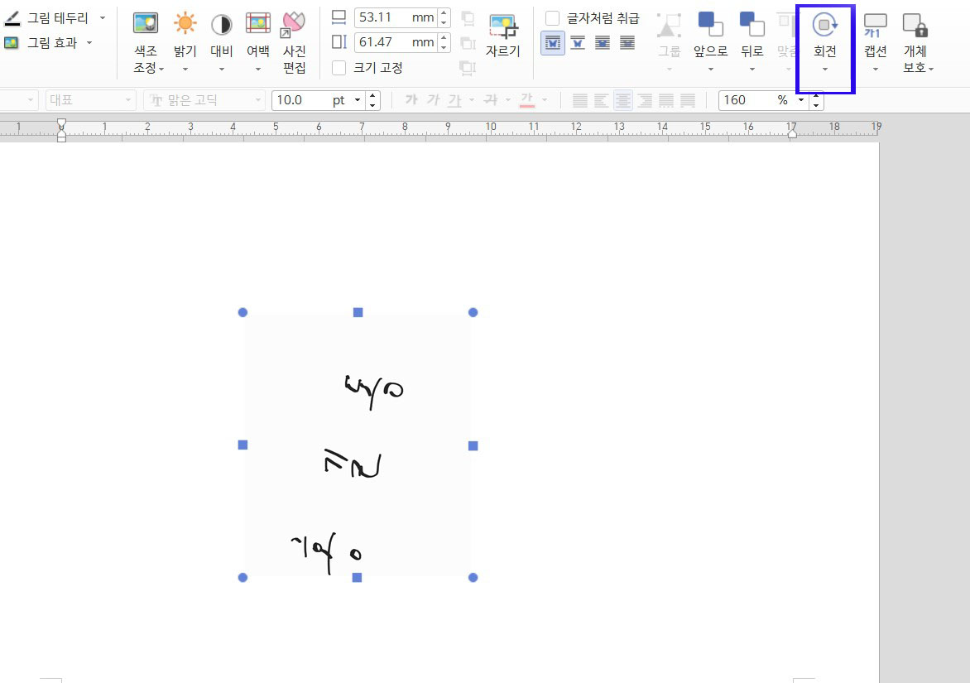Open the 160 % zoom dropdown arrow
Screen dimensions: 970x683
click(x=801, y=100)
